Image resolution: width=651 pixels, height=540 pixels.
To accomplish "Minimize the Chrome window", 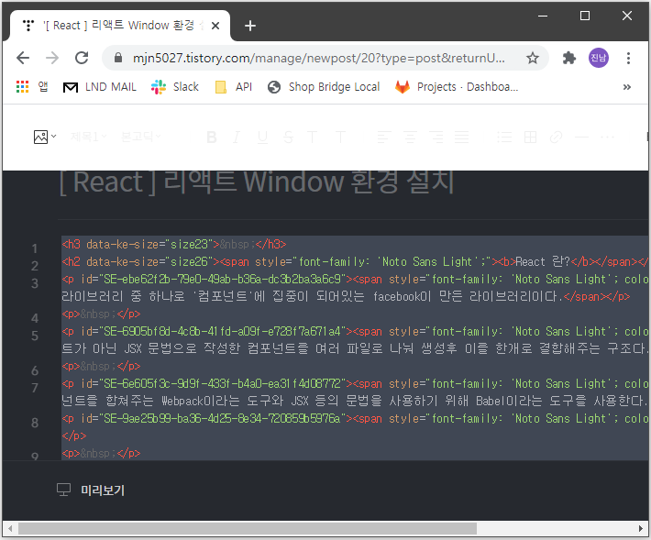I will [543, 17].
